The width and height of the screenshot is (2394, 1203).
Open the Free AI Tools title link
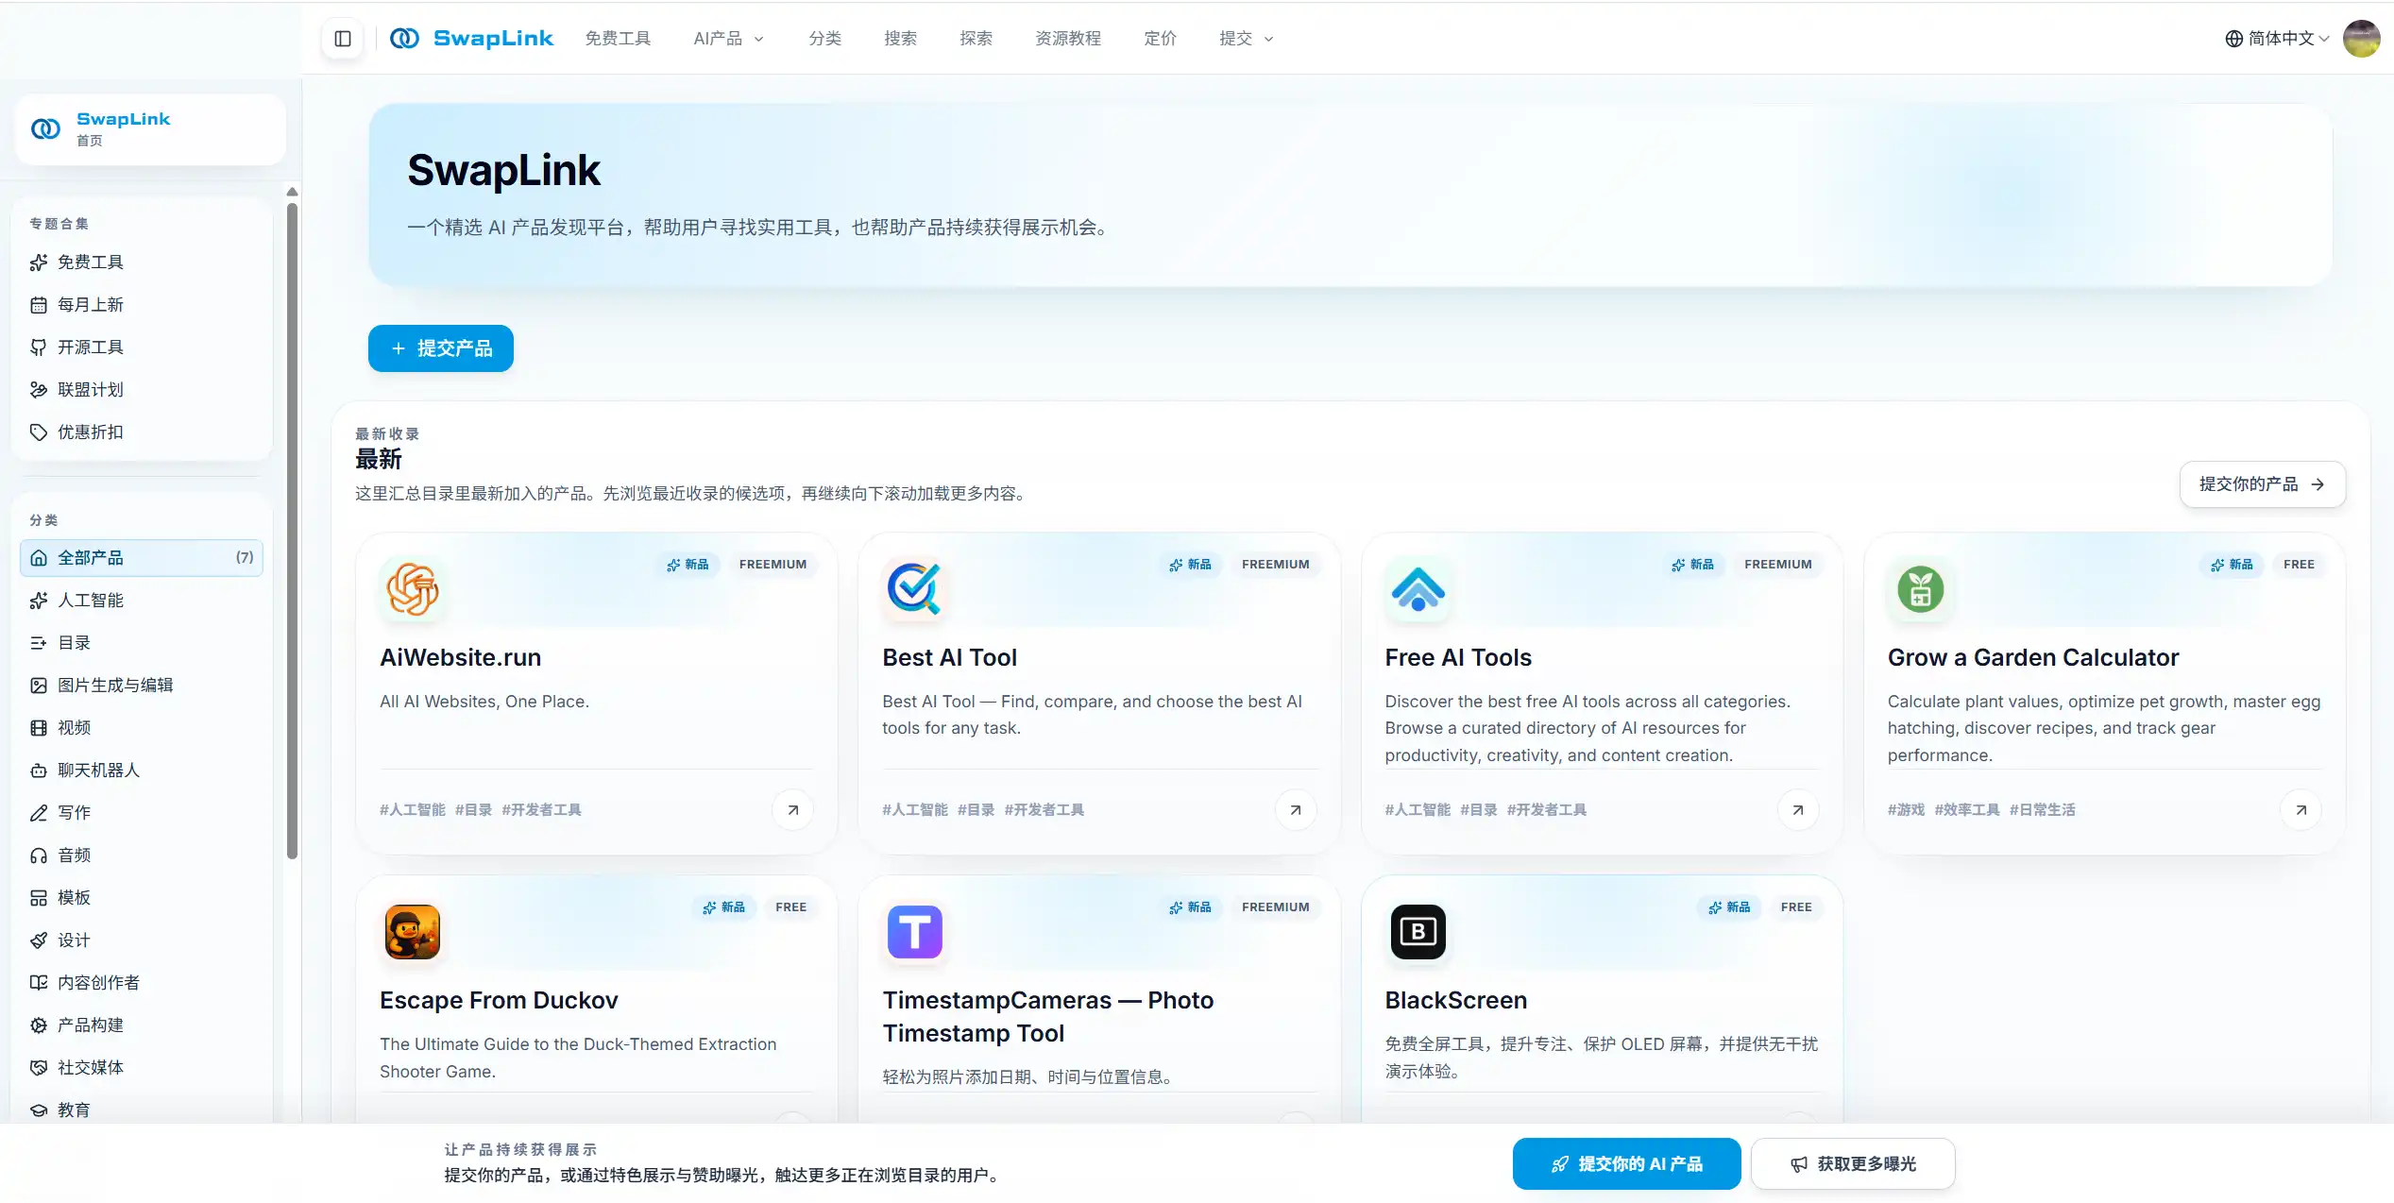pos(1458,658)
